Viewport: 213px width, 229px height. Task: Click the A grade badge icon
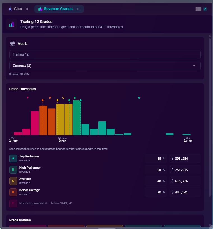tap(13, 159)
